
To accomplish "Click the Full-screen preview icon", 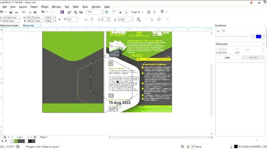I will 107,12.
